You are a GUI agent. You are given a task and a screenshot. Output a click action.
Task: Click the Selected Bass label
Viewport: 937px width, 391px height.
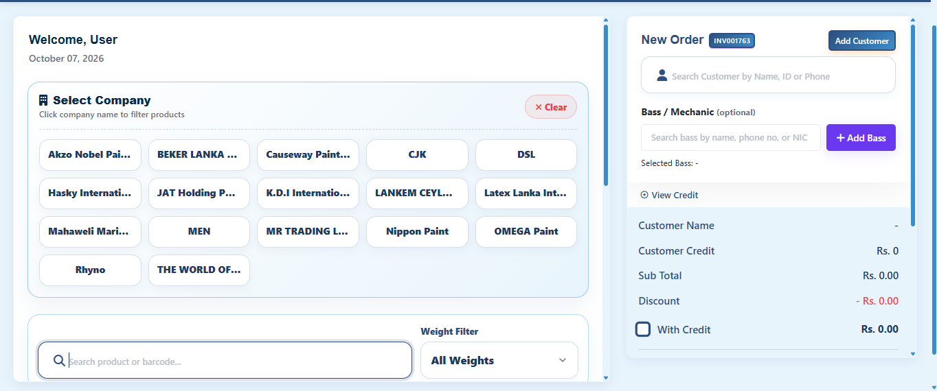click(x=670, y=163)
